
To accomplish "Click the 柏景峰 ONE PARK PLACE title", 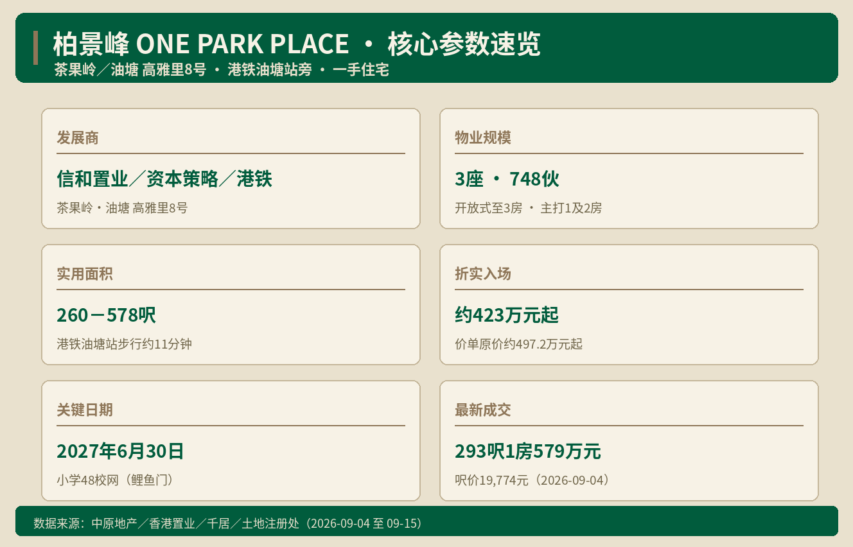I will click(200, 44).
